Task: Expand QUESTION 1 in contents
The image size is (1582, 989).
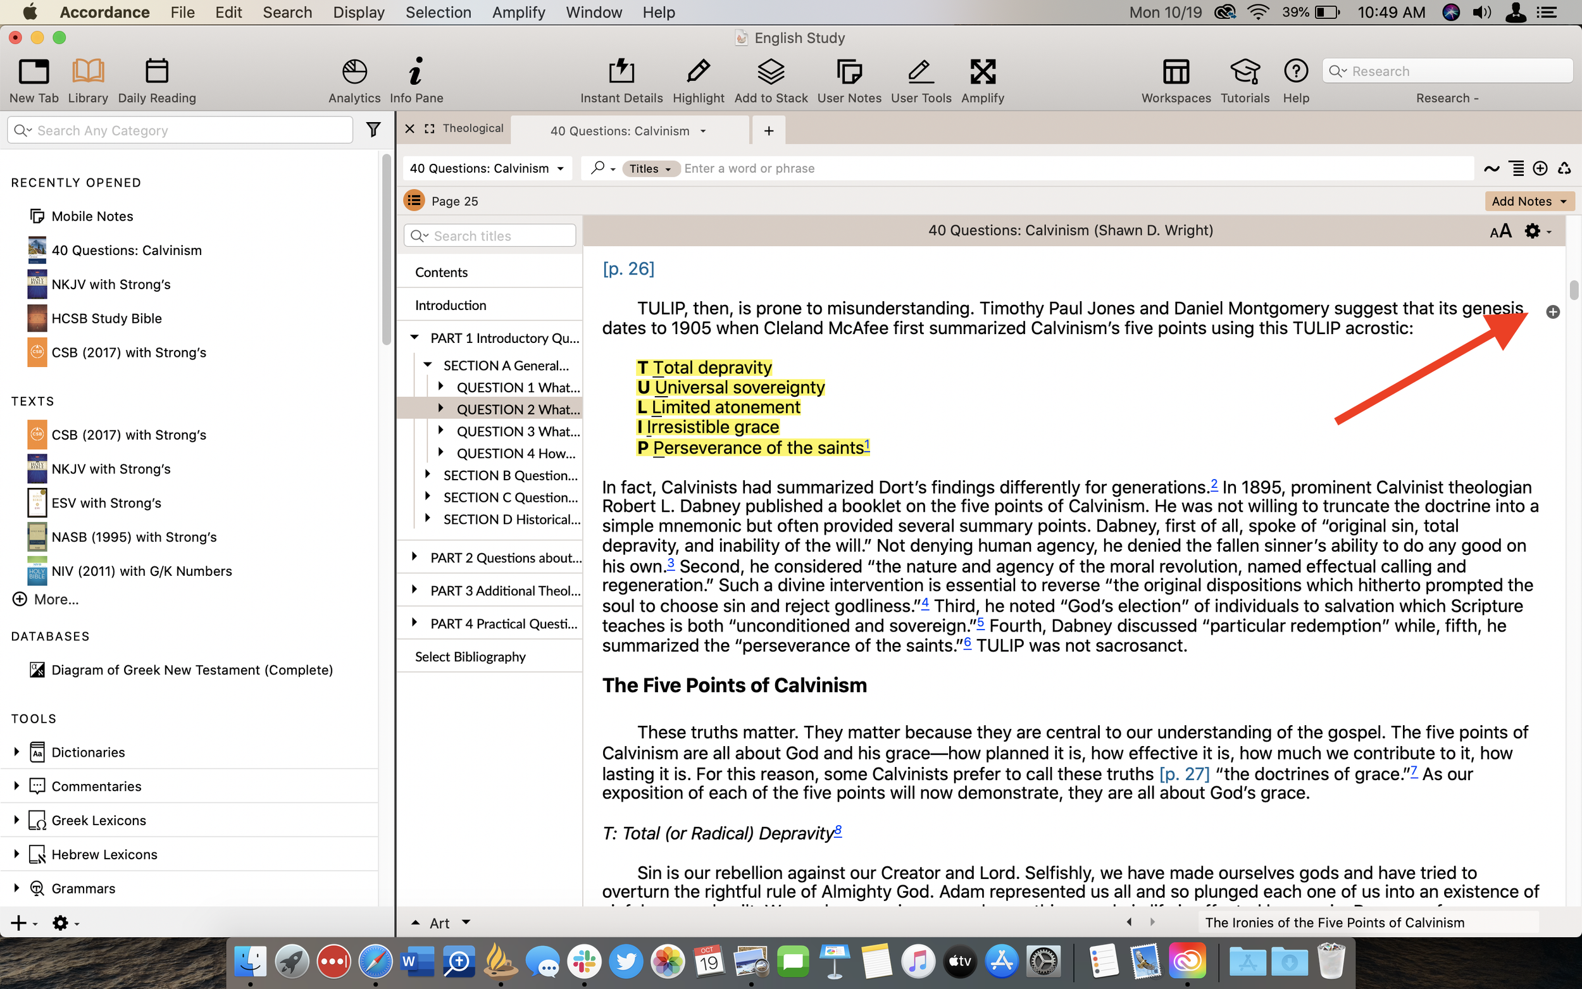Action: (441, 386)
